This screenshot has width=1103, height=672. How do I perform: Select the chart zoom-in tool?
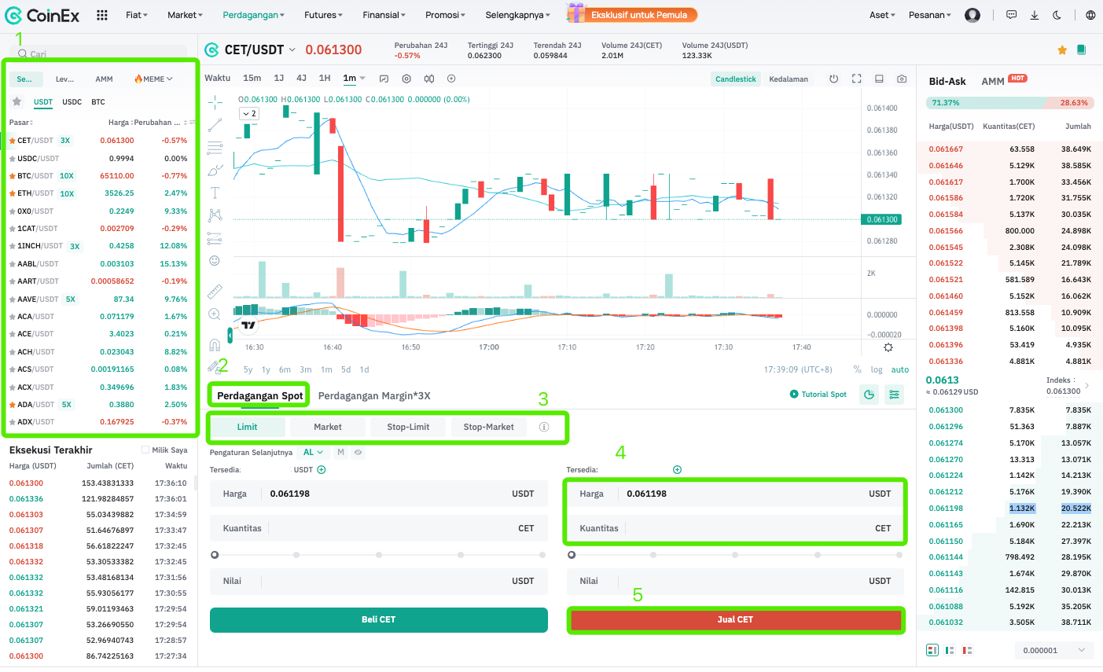[215, 314]
